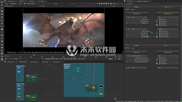Open the demons output layer dropdown
The image size is (182, 102).
coord(167,29)
